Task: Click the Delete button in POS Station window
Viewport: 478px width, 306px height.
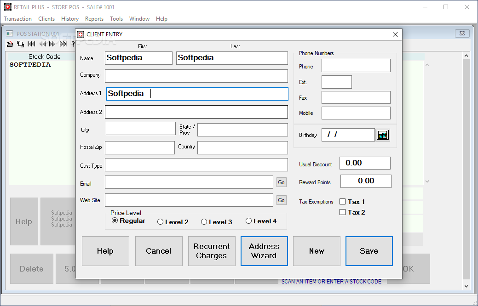Action: (32, 269)
